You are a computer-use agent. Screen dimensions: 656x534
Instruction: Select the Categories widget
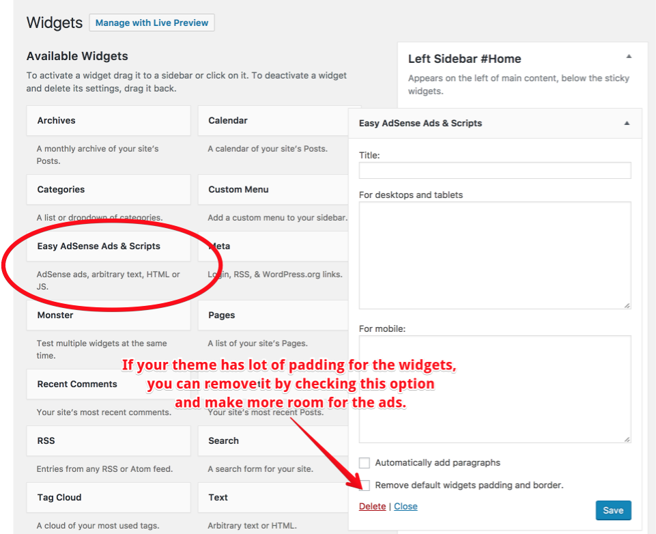tap(108, 189)
